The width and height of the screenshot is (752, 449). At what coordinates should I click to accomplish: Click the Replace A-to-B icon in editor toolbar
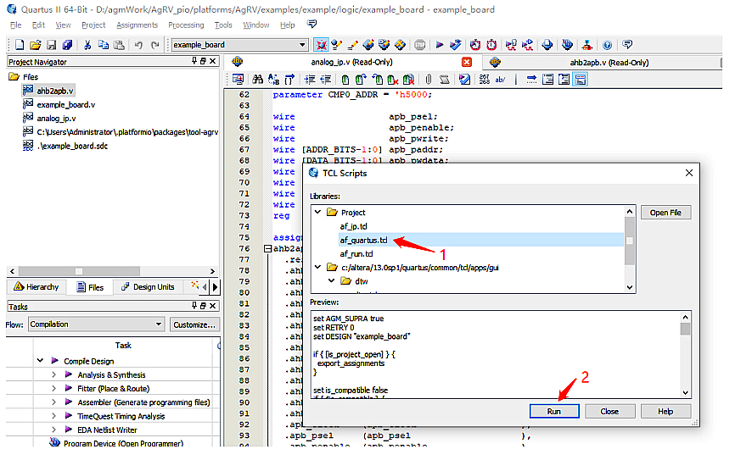[273, 80]
